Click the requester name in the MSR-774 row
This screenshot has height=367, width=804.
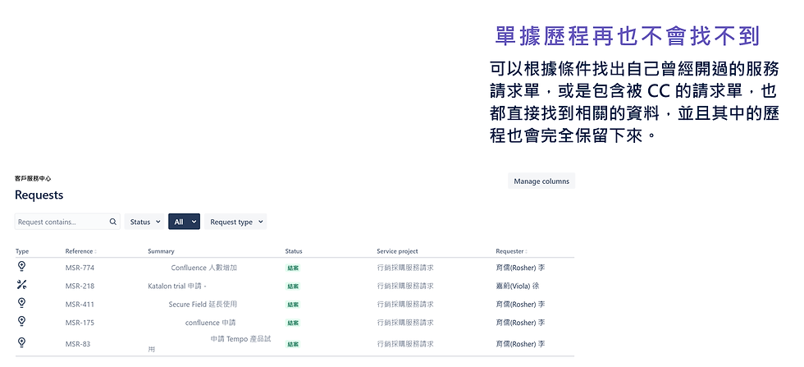tap(520, 268)
